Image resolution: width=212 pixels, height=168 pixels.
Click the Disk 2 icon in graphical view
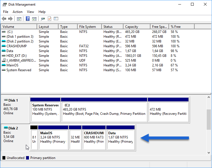pos(6,128)
